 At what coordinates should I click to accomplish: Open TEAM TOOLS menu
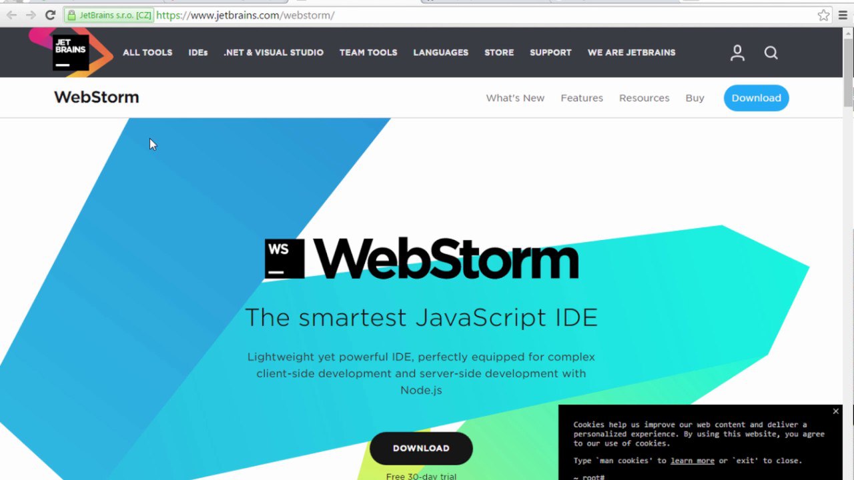(x=368, y=53)
